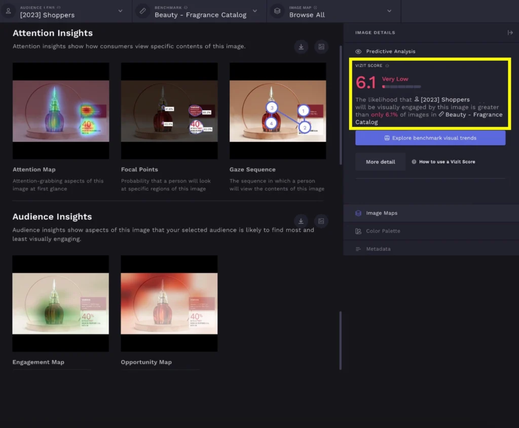Switch to the Color Palette section
Screen dimensions: 519x428
(383, 231)
